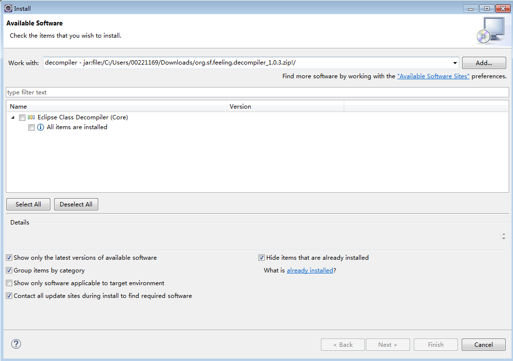Click the Select All button
This screenshot has width=513, height=361.
click(28, 204)
